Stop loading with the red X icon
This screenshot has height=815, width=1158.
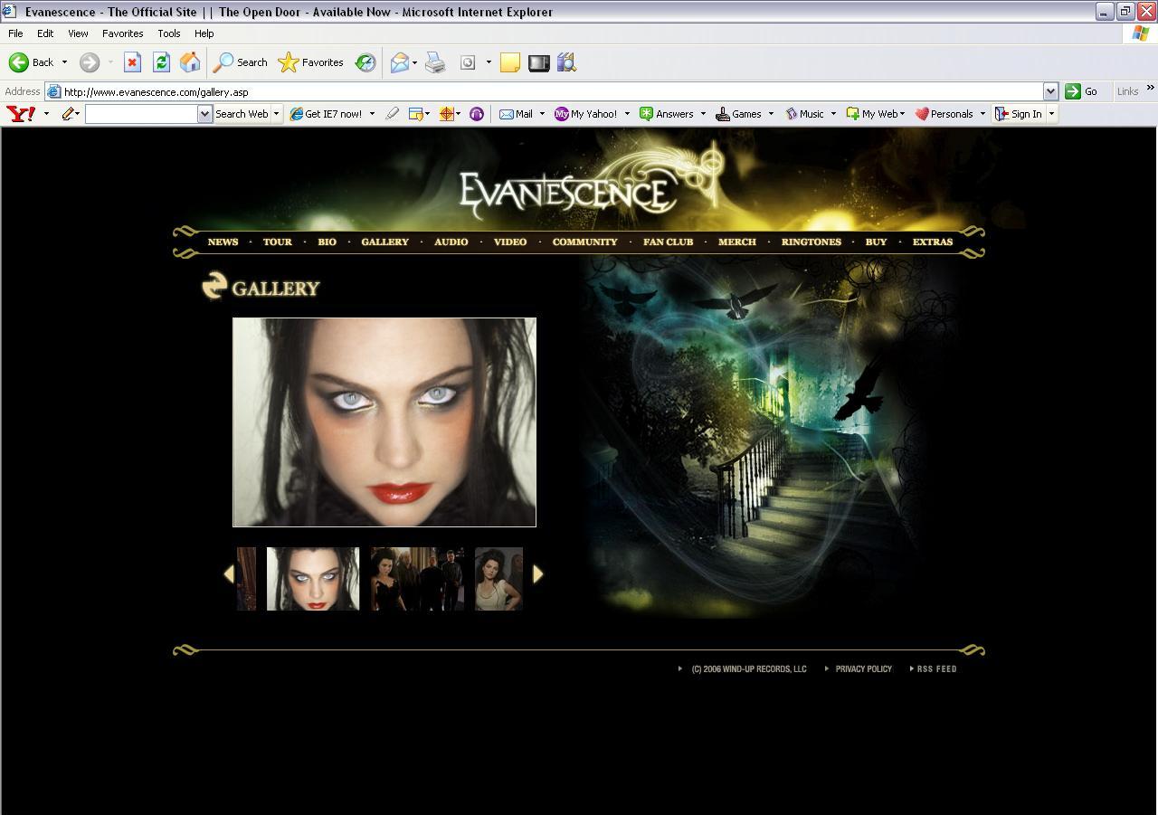pyautogui.click(x=132, y=62)
